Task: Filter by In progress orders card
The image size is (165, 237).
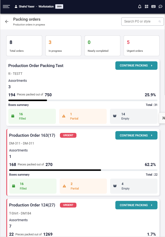Action: (x=63, y=46)
